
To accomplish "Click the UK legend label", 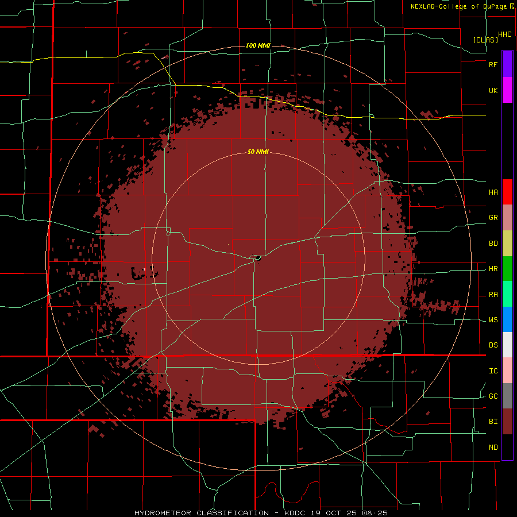I will pyautogui.click(x=493, y=90).
